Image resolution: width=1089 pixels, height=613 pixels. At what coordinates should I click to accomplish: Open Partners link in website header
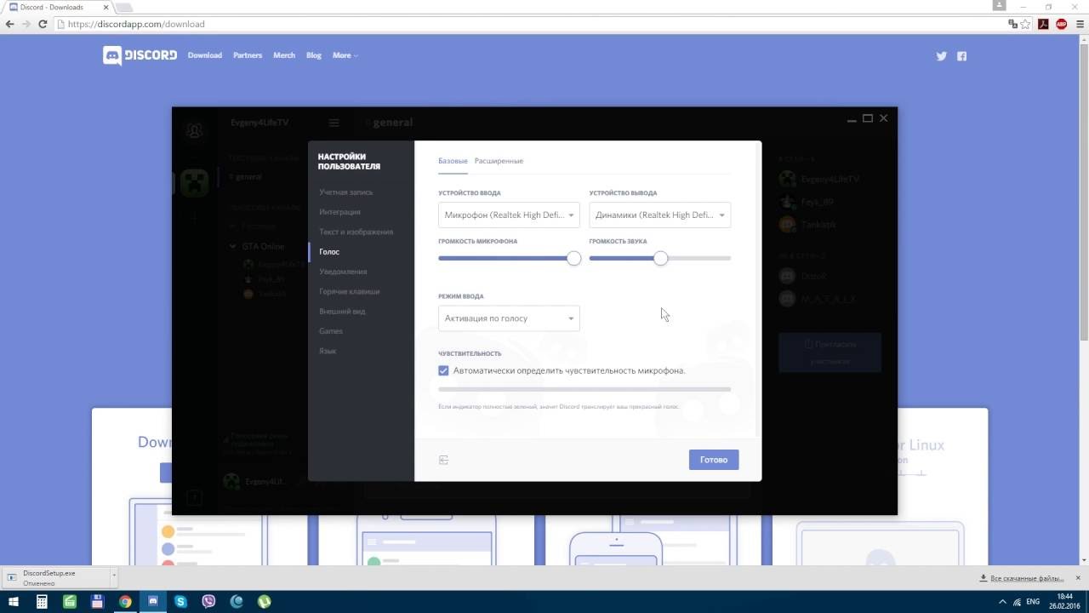[x=248, y=55]
